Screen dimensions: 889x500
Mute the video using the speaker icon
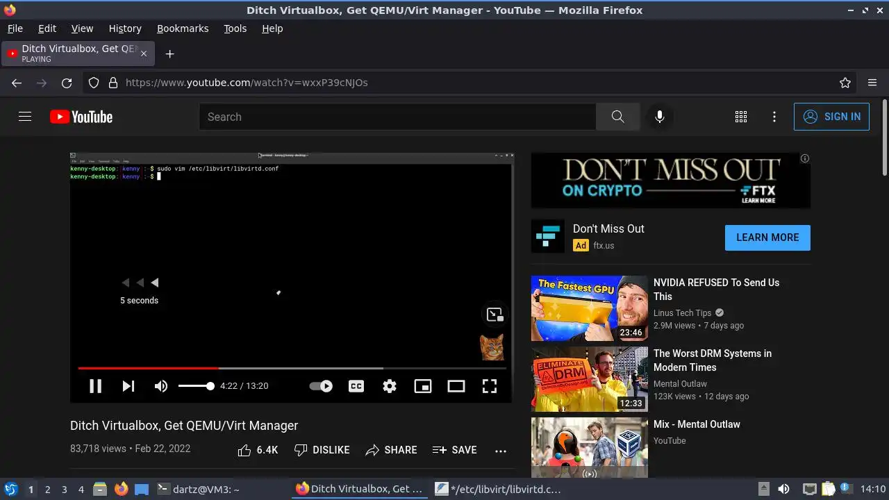click(161, 386)
